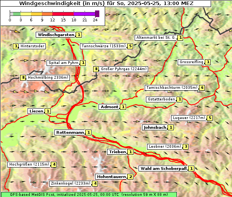The height and width of the screenshot is (197, 232).
Task: Click the wind badge 2 at Hohentauern
Action: pos(130,176)
